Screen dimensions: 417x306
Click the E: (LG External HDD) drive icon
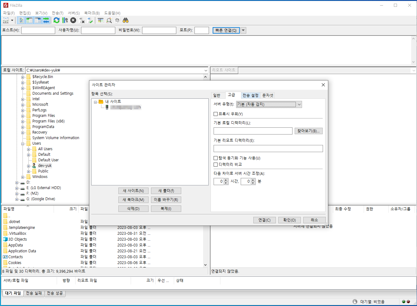coord(22,188)
